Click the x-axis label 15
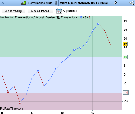This screenshot has width=135, height=114. tap(92, 113)
